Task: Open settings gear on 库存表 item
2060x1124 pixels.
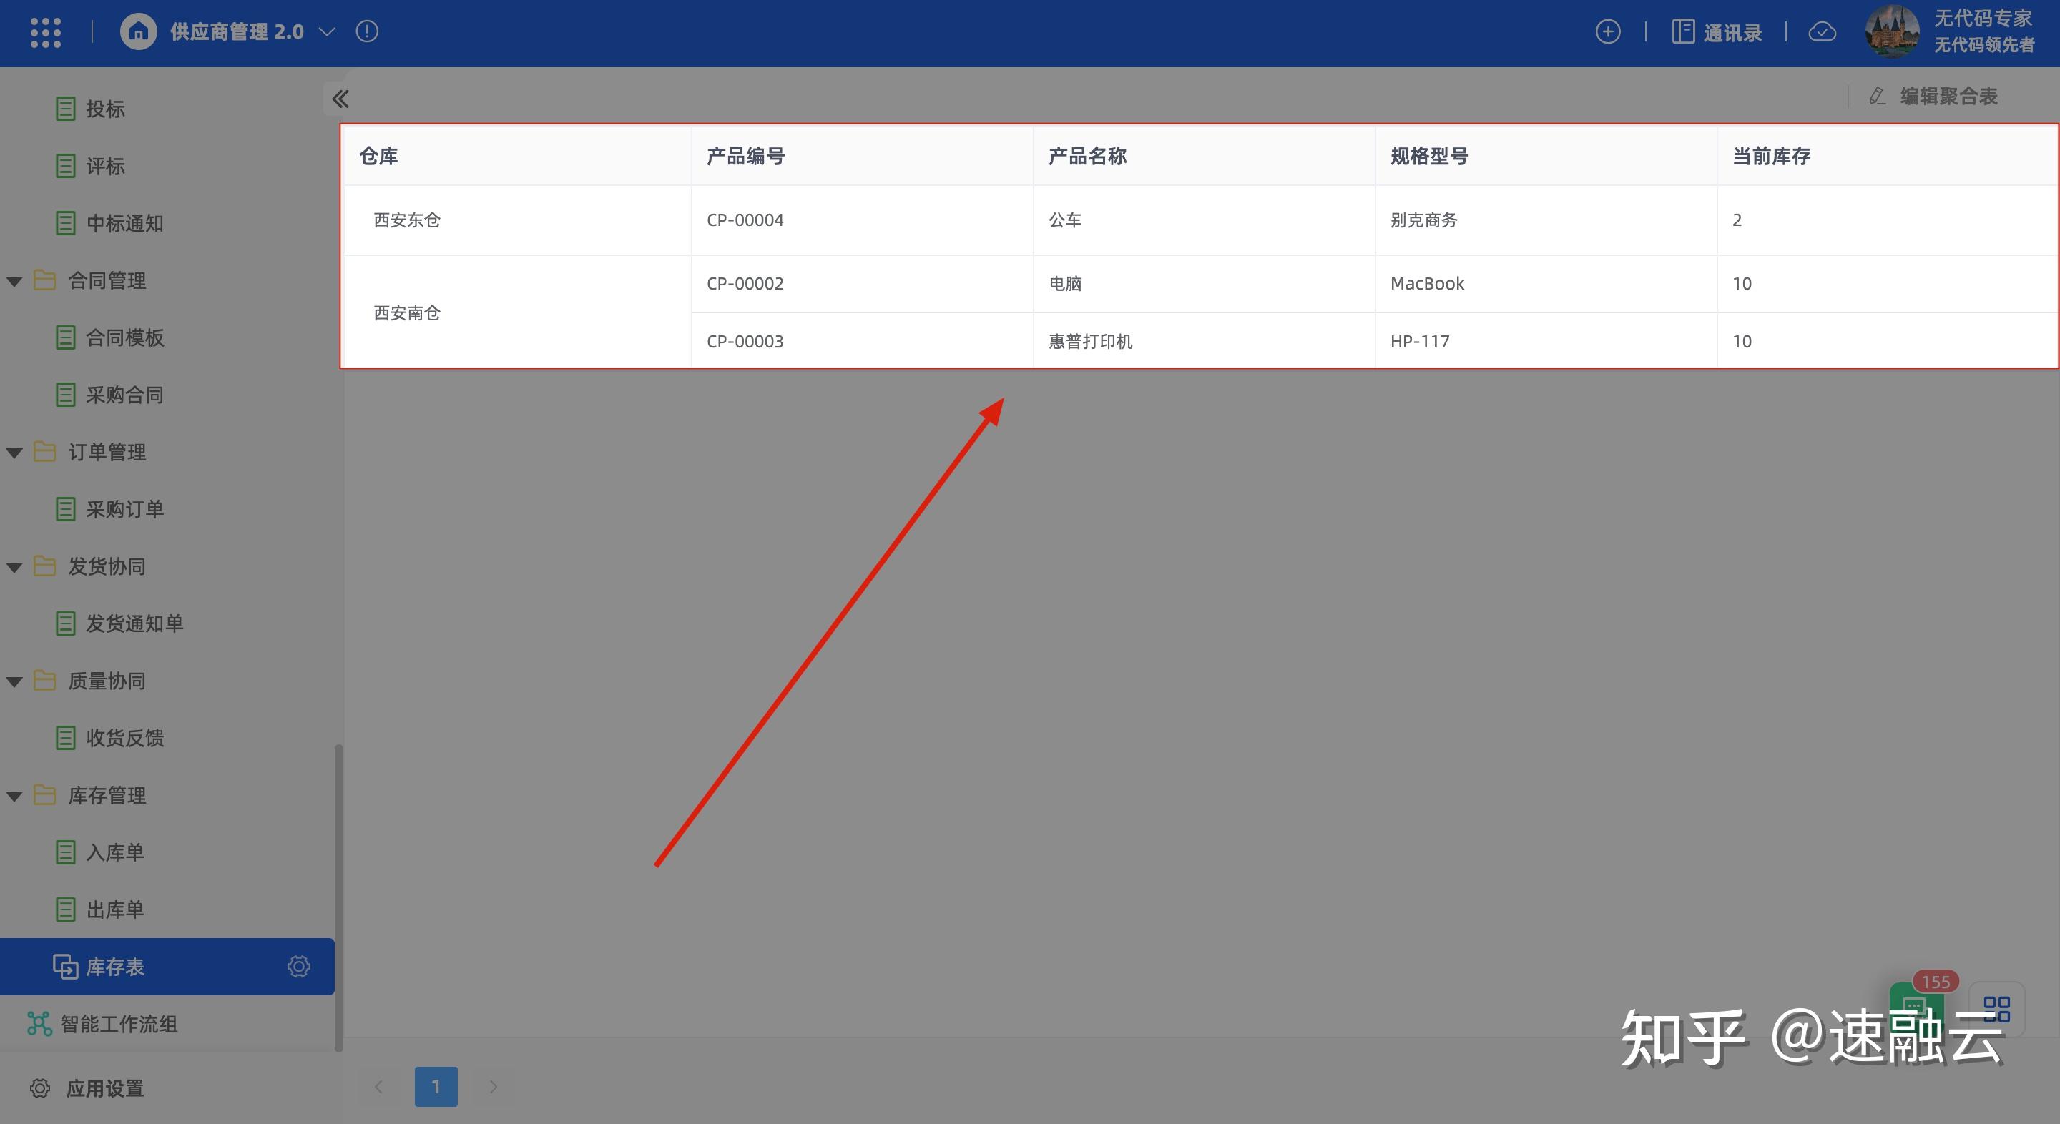Action: click(x=298, y=967)
